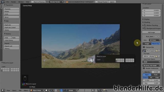Click the Add Image button
164x92 pixels.
click(151, 32)
